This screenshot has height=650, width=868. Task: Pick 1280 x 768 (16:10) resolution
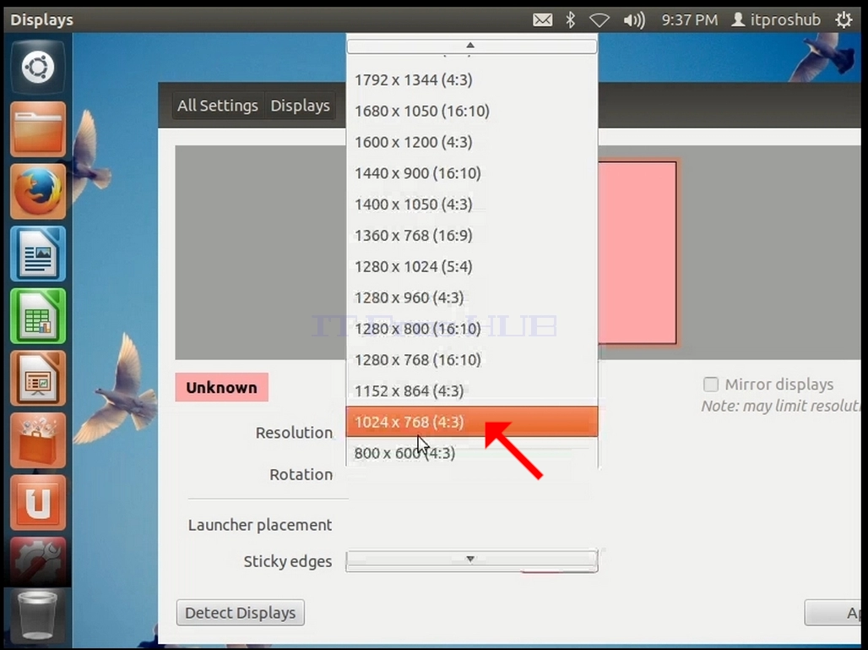point(472,359)
